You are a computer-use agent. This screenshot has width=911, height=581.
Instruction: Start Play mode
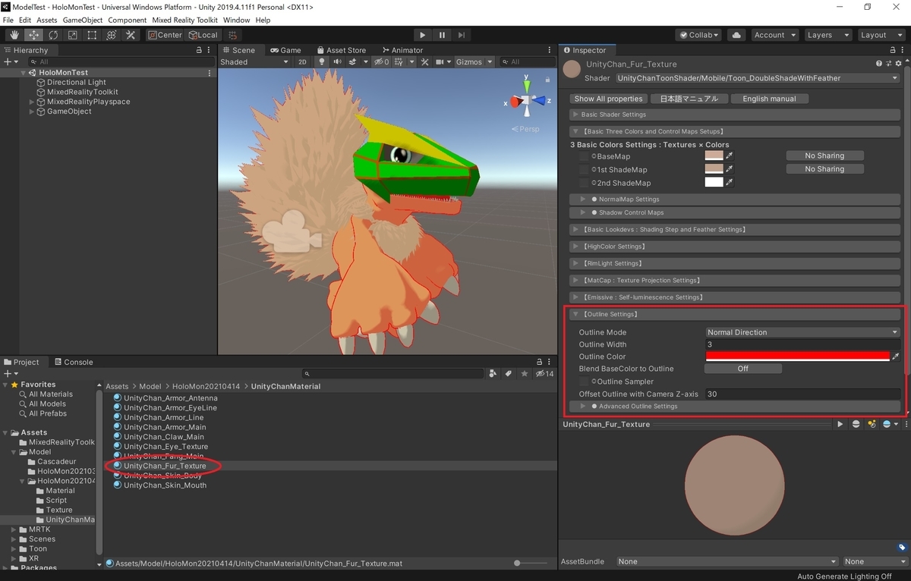pos(423,35)
